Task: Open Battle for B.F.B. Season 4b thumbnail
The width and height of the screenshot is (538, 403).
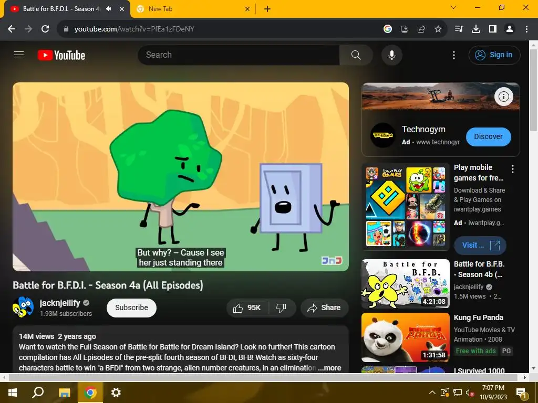Action: click(406, 284)
